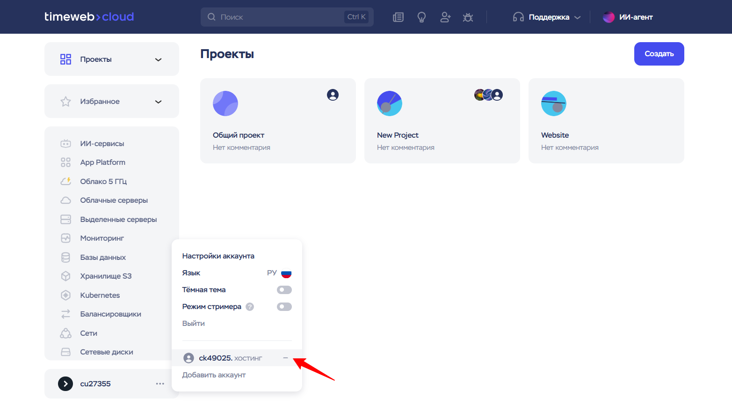Click member avatars on New Project card

point(488,95)
